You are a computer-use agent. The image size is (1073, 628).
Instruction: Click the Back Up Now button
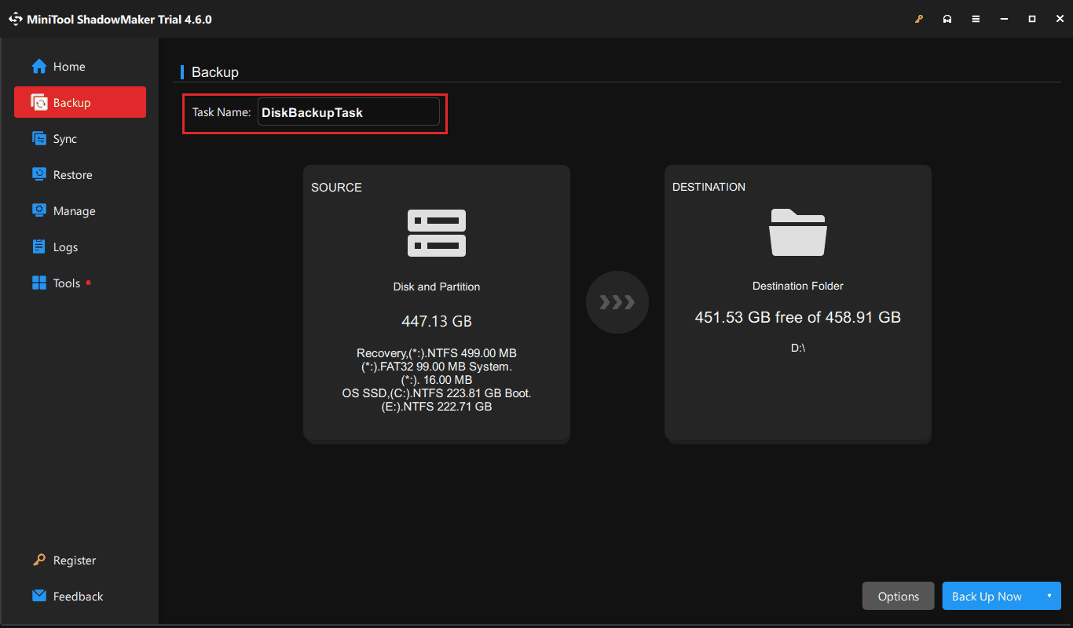pyautogui.click(x=987, y=596)
